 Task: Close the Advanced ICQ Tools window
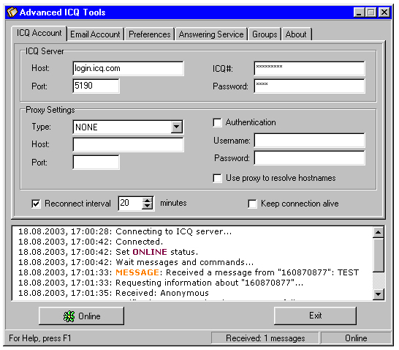[384, 12]
